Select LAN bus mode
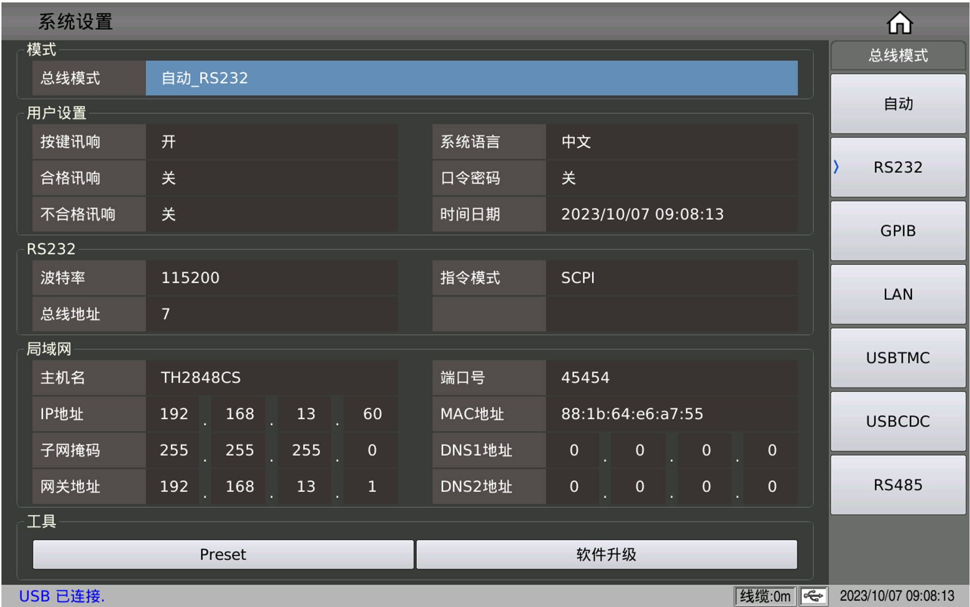Viewport: 970px width, 607px height. coord(897,294)
